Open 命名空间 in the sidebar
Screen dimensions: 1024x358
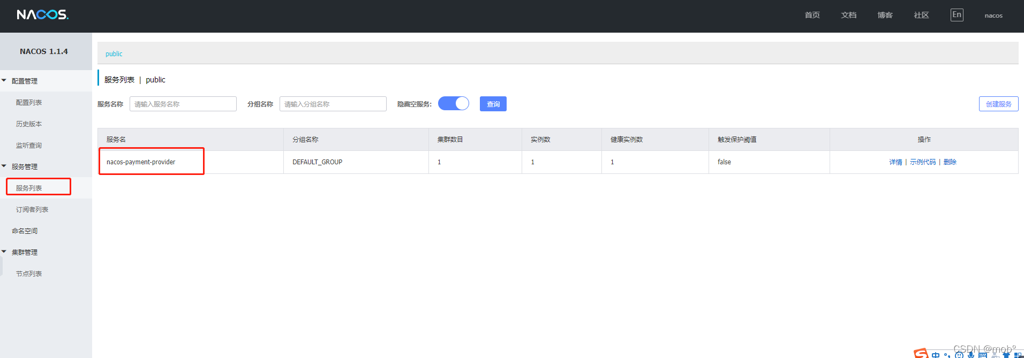(x=25, y=231)
